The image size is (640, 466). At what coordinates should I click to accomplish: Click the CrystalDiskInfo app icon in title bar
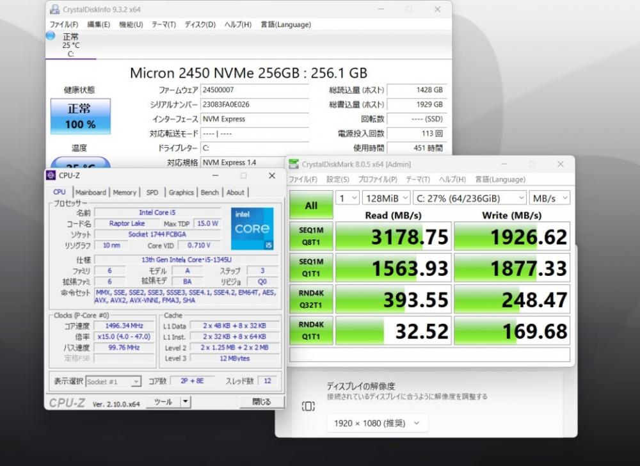click(x=54, y=9)
